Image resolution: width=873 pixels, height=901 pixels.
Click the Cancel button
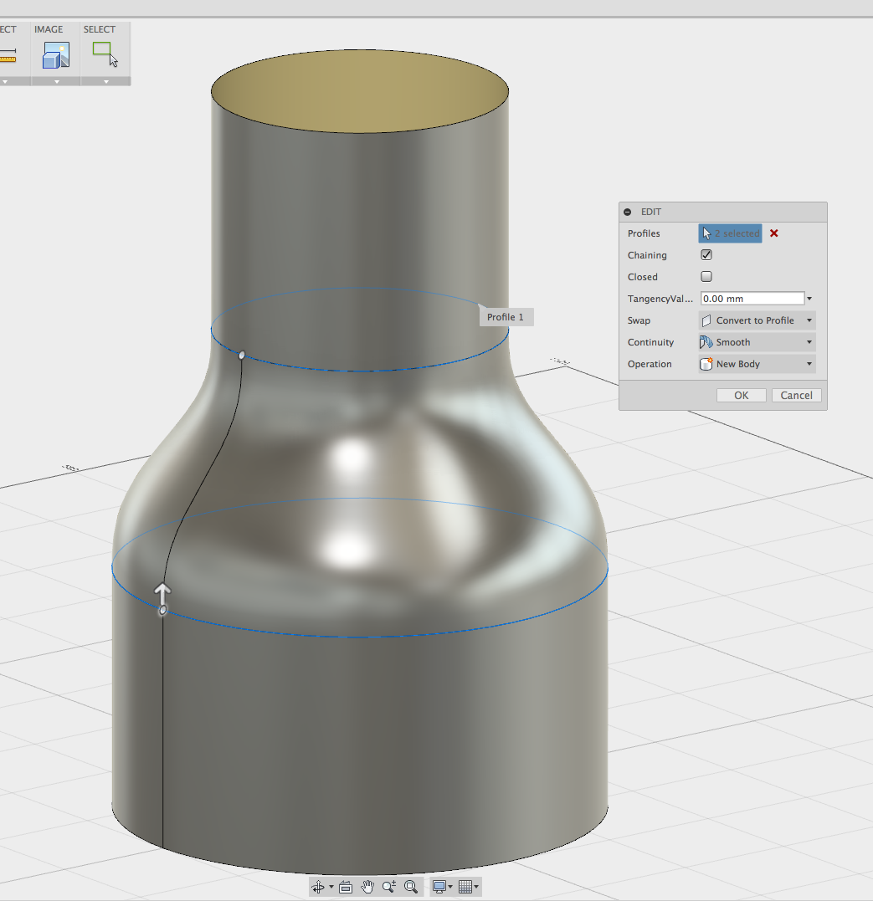point(796,395)
